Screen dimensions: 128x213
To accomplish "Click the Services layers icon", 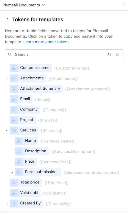I will coord(14,131).
